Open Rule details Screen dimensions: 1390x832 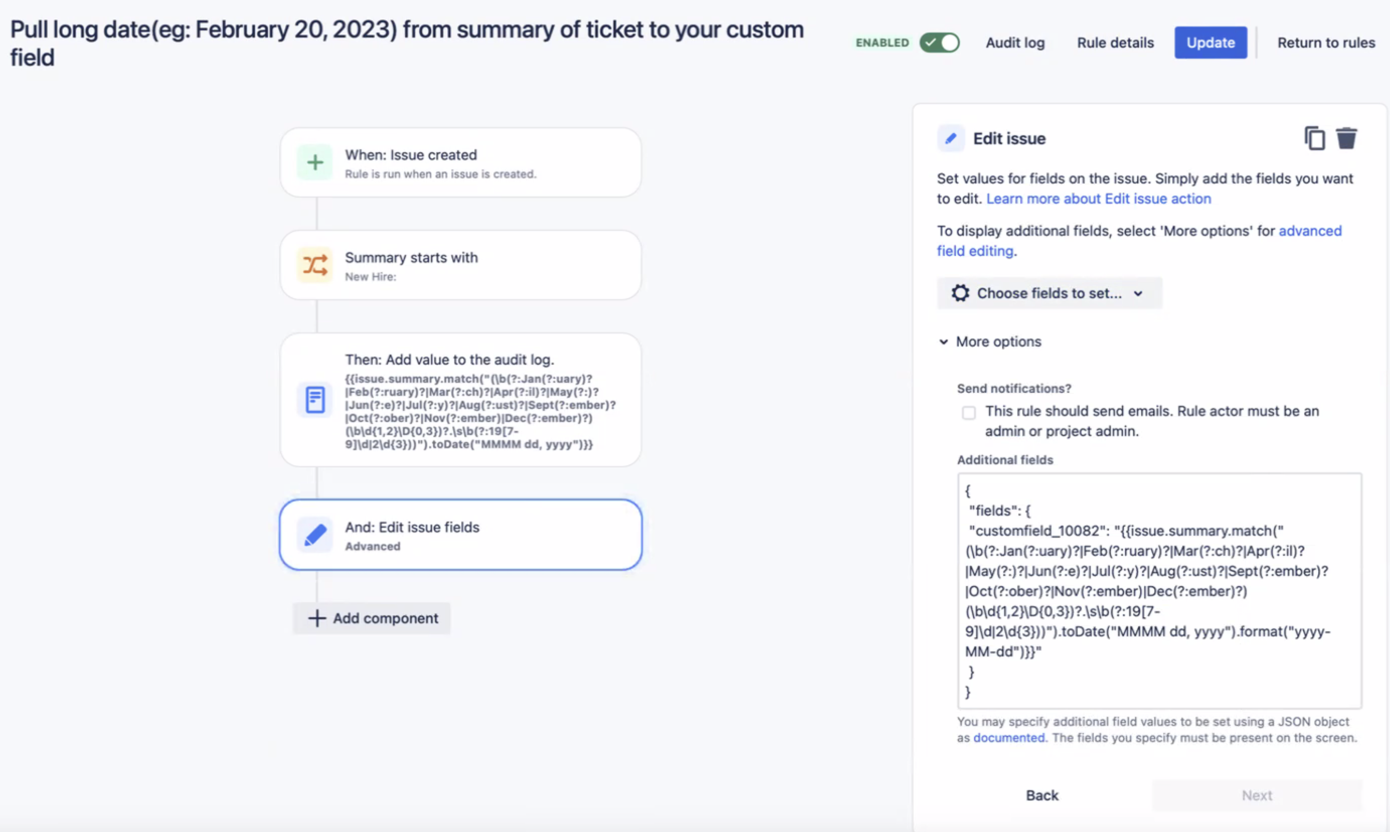tap(1115, 43)
